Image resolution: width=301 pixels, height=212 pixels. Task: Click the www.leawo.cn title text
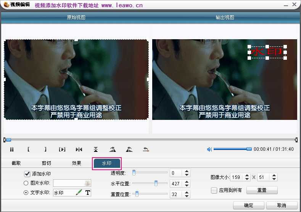122,5
